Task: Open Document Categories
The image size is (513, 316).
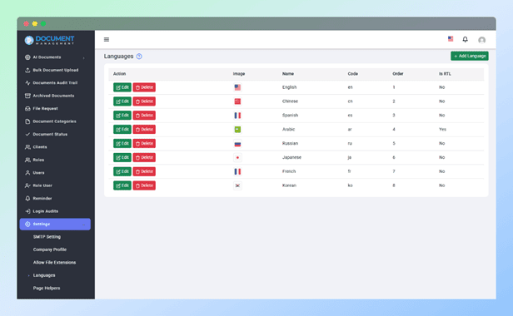Action: [x=55, y=121]
